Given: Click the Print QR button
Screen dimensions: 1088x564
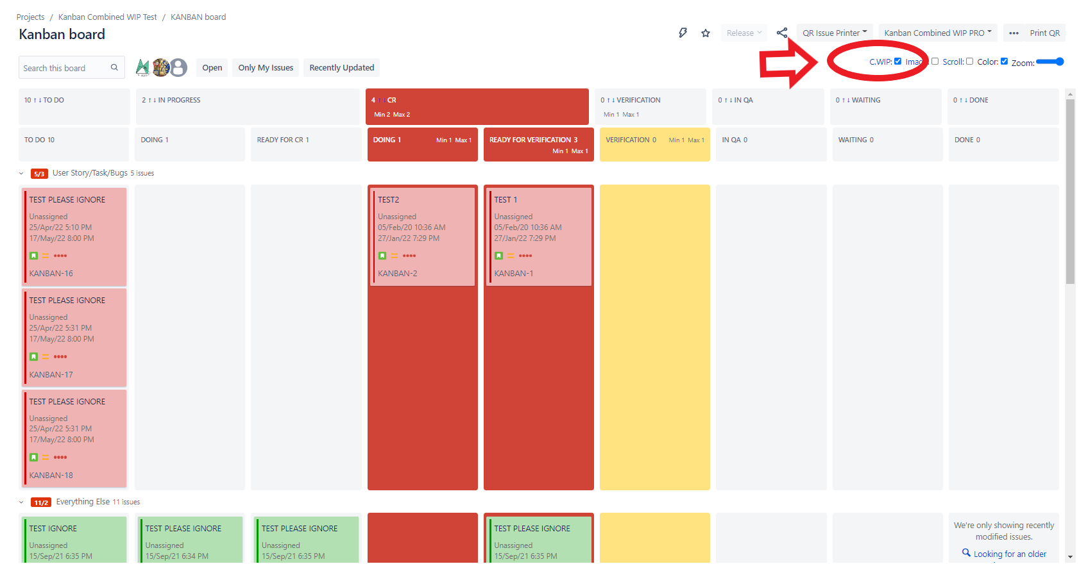Looking at the screenshot, I should tap(1044, 33).
